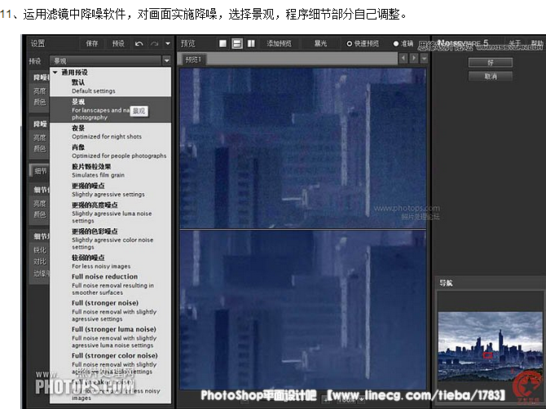The height and width of the screenshot is (409, 546).
Task: Select the Full noise reduction preset
Action: 110,284
